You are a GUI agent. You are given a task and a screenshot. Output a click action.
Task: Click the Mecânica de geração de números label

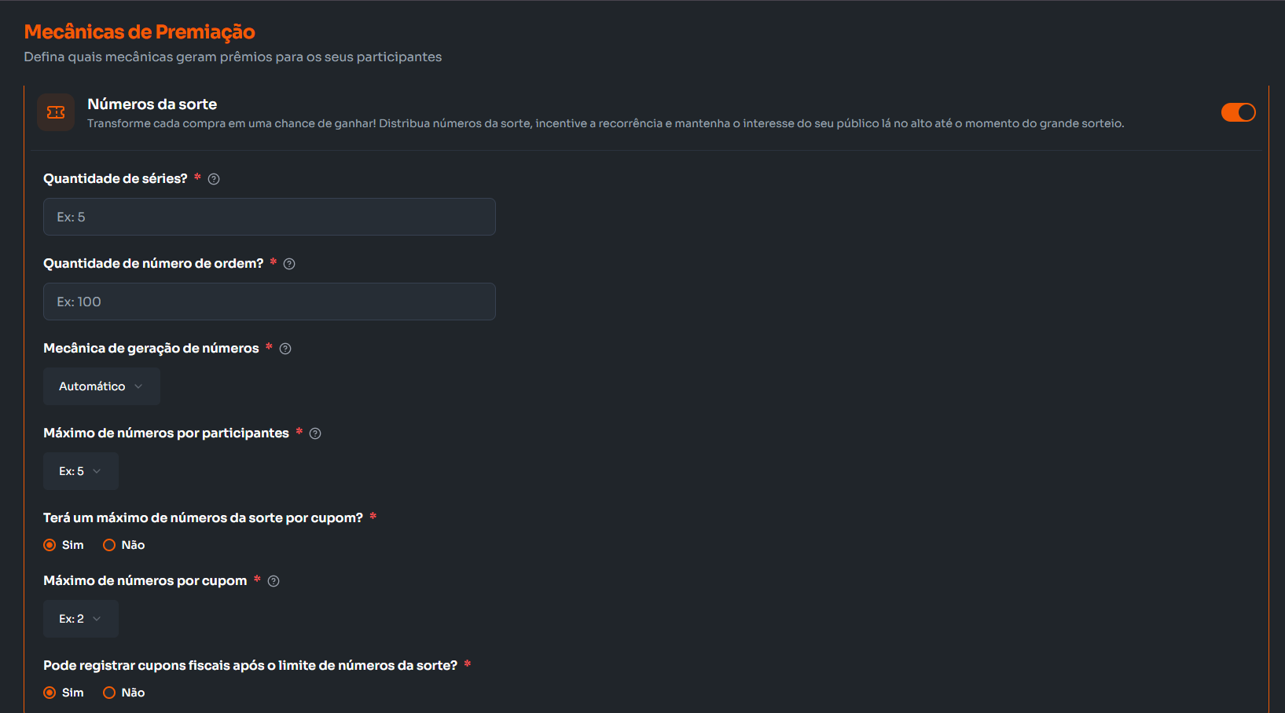point(151,349)
